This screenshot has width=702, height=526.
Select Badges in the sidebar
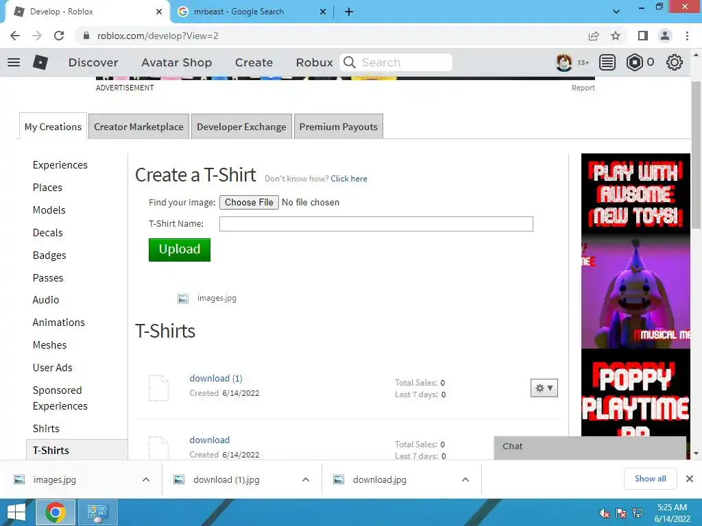tap(49, 255)
